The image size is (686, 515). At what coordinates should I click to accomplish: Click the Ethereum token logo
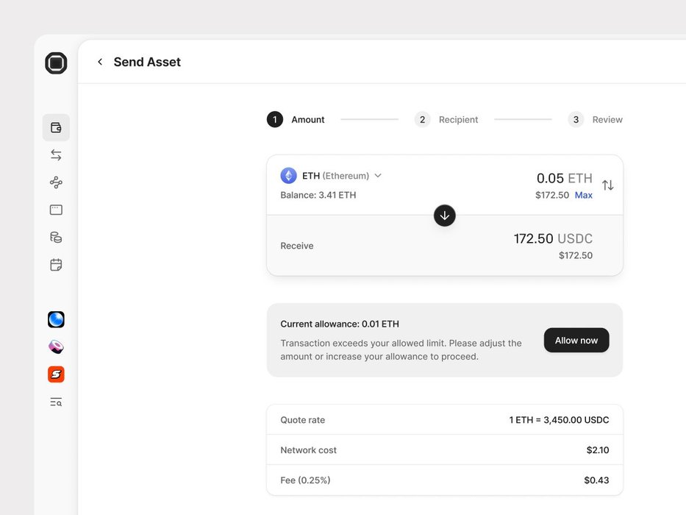click(288, 176)
